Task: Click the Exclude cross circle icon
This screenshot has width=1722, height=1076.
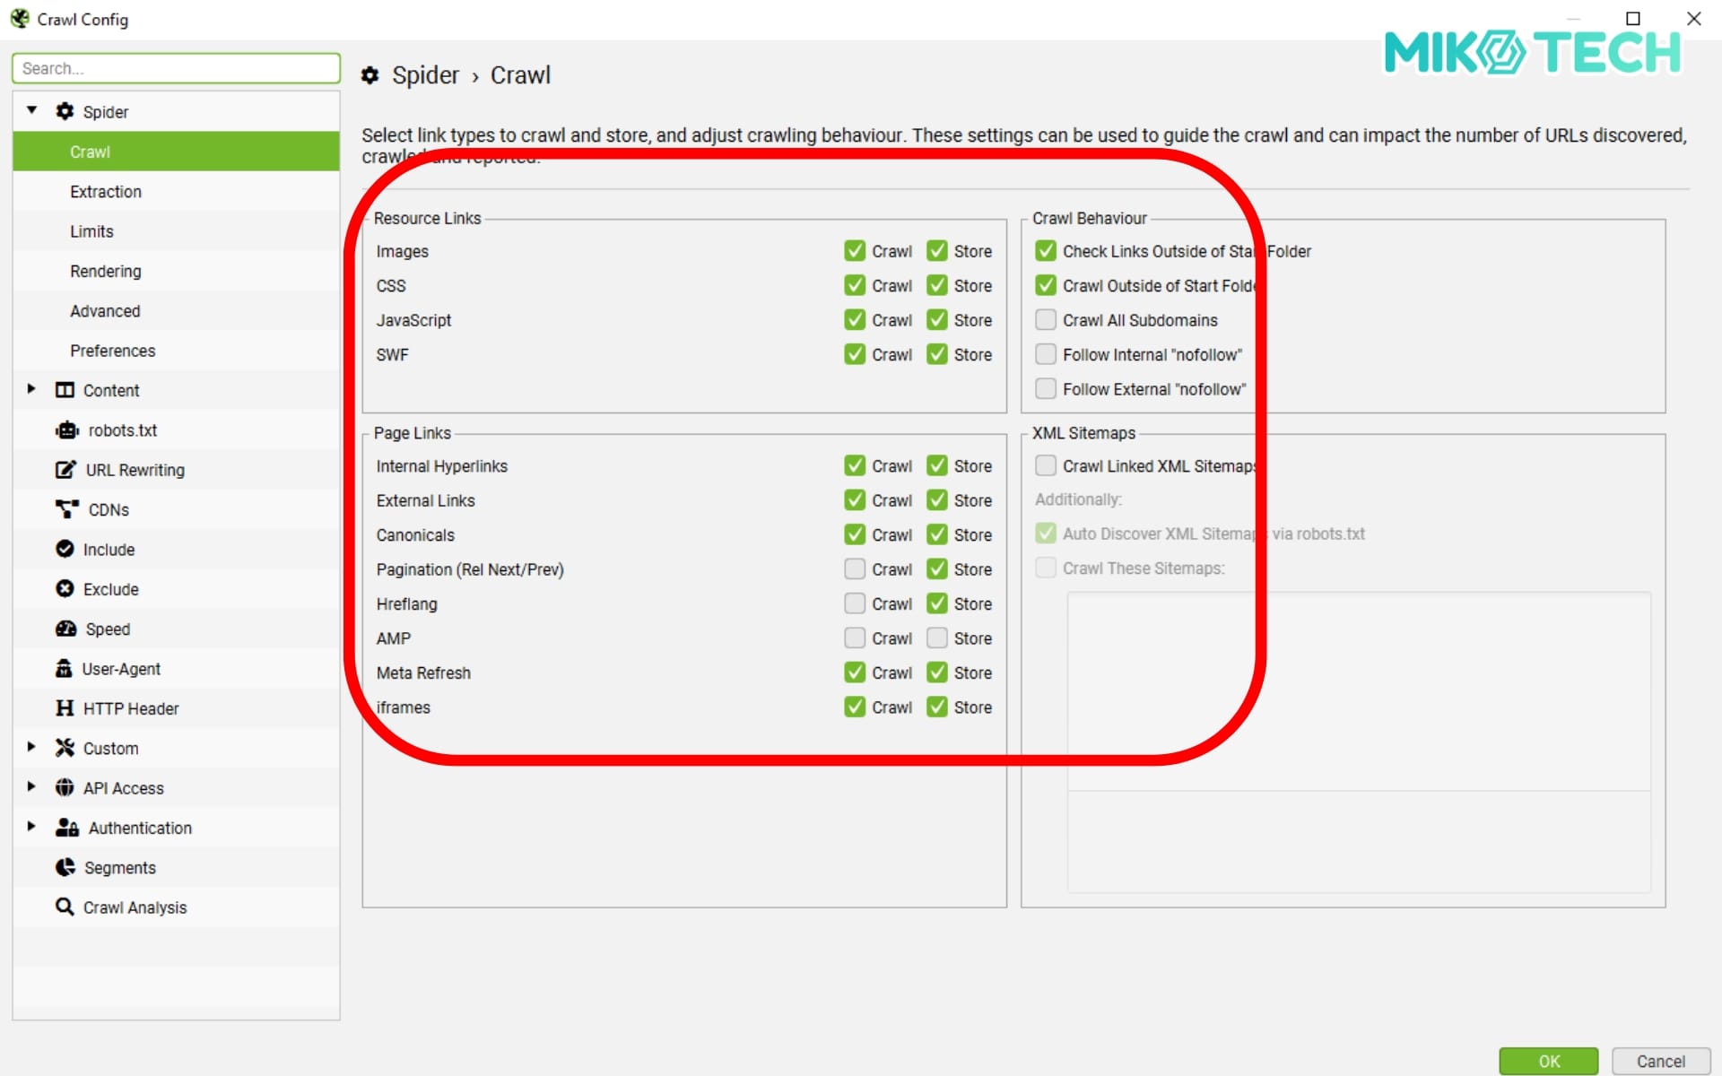Action: click(x=65, y=589)
